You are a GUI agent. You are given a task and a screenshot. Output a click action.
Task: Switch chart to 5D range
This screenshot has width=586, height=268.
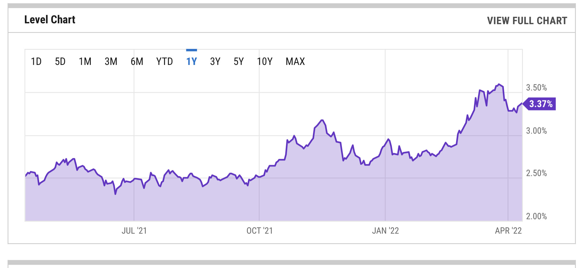coord(60,61)
